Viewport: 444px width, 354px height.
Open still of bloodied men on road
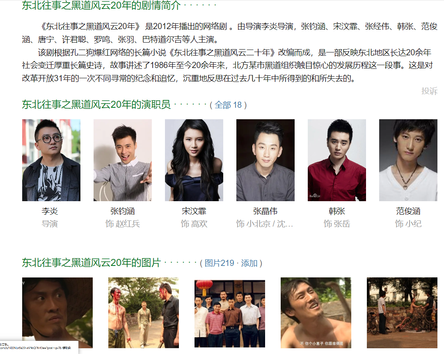point(144,313)
